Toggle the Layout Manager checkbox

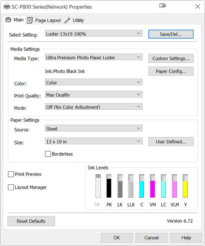coord(11,187)
